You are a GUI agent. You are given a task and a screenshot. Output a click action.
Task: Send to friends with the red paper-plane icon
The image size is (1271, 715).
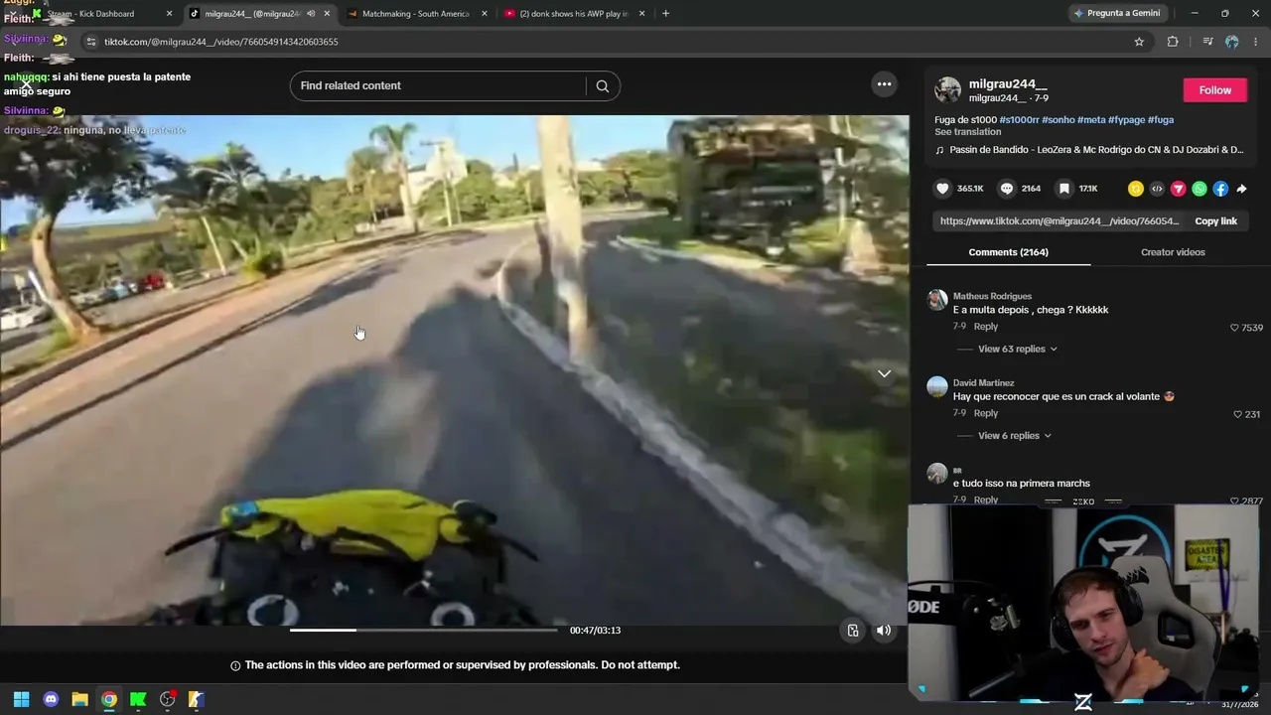coord(1179,189)
